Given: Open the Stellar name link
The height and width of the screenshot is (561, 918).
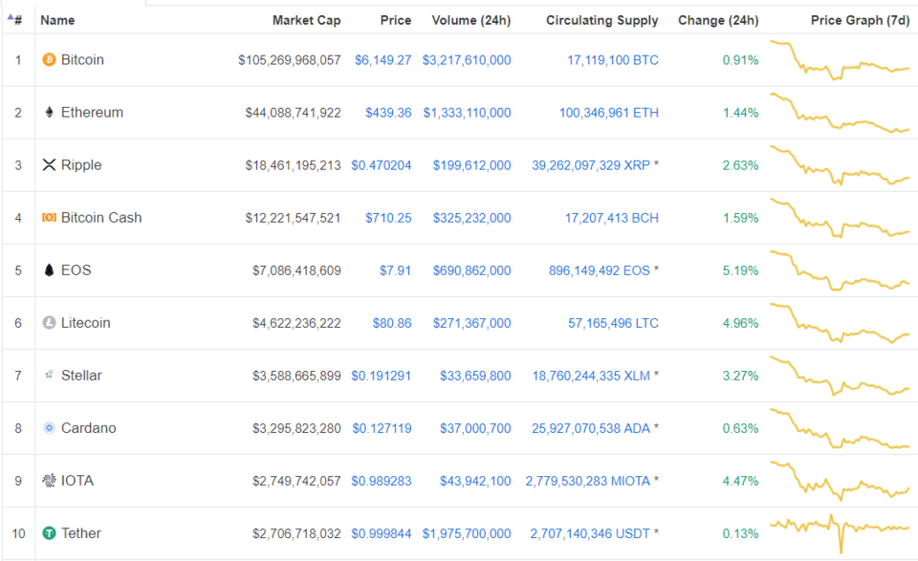Looking at the screenshot, I should pyautogui.click(x=81, y=376).
